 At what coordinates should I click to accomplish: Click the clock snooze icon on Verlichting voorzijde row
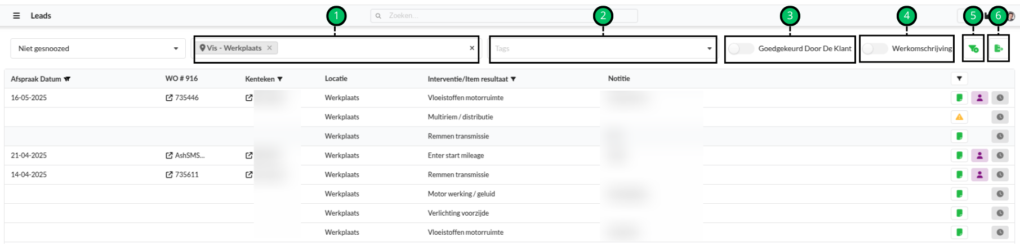[1000, 213]
